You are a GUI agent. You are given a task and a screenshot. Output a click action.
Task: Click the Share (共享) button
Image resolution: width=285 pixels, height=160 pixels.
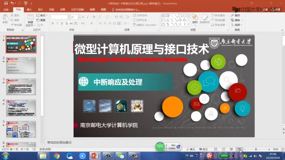[276, 9]
